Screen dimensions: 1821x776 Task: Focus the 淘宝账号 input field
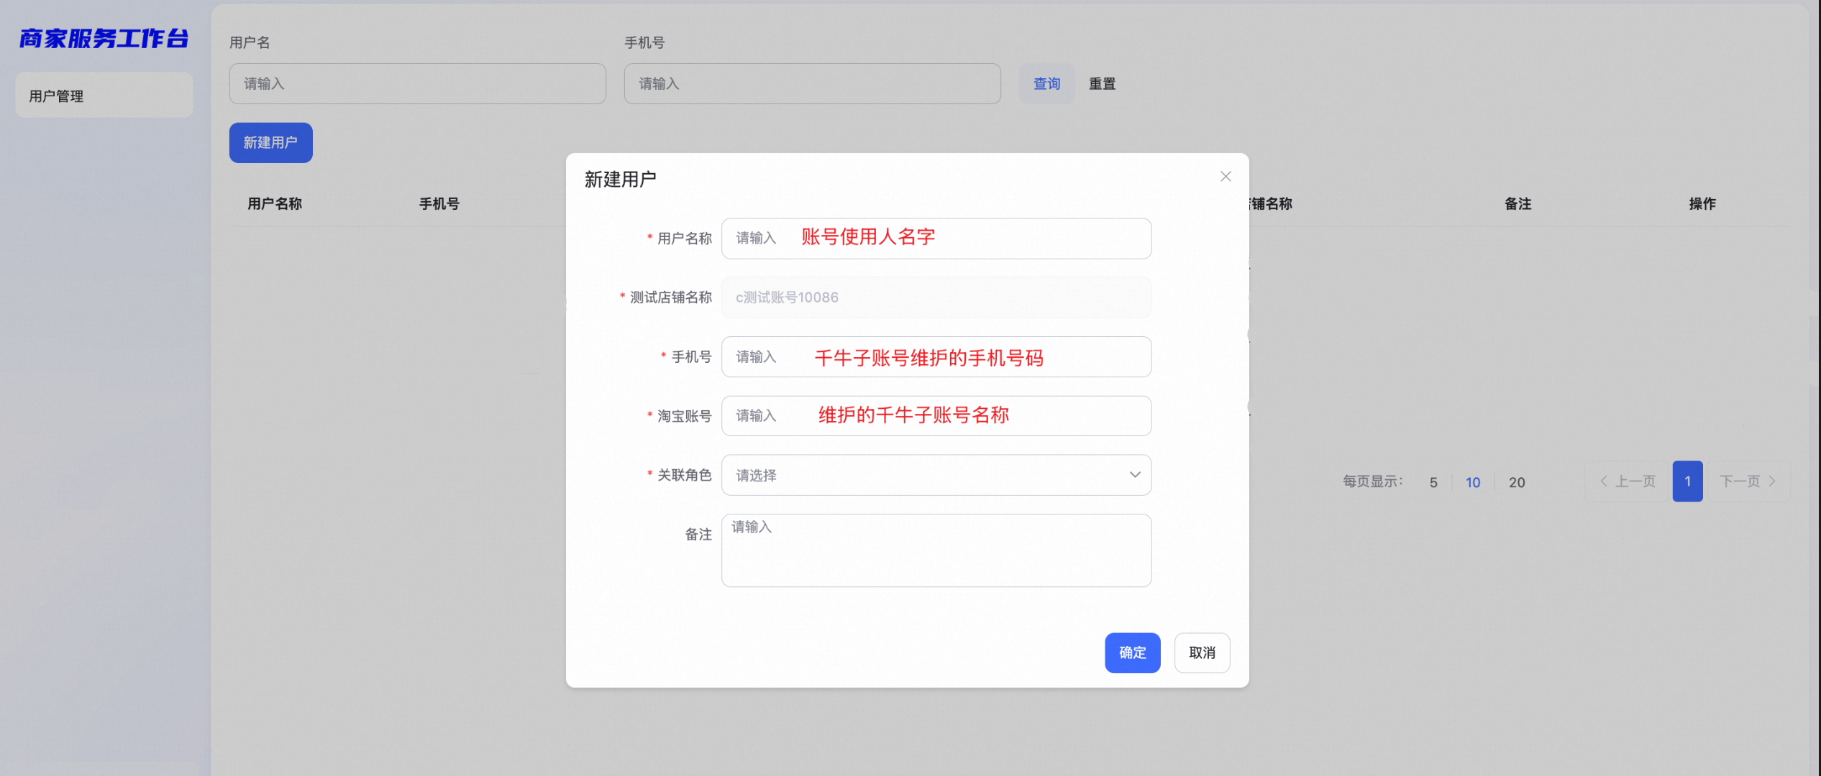coord(936,416)
